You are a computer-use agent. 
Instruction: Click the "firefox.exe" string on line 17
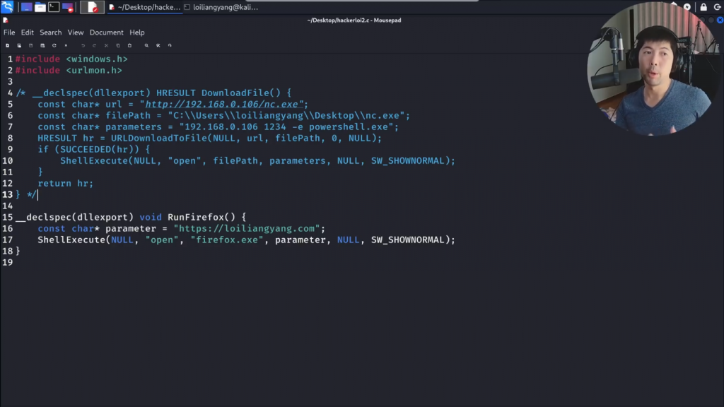pos(227,240)
